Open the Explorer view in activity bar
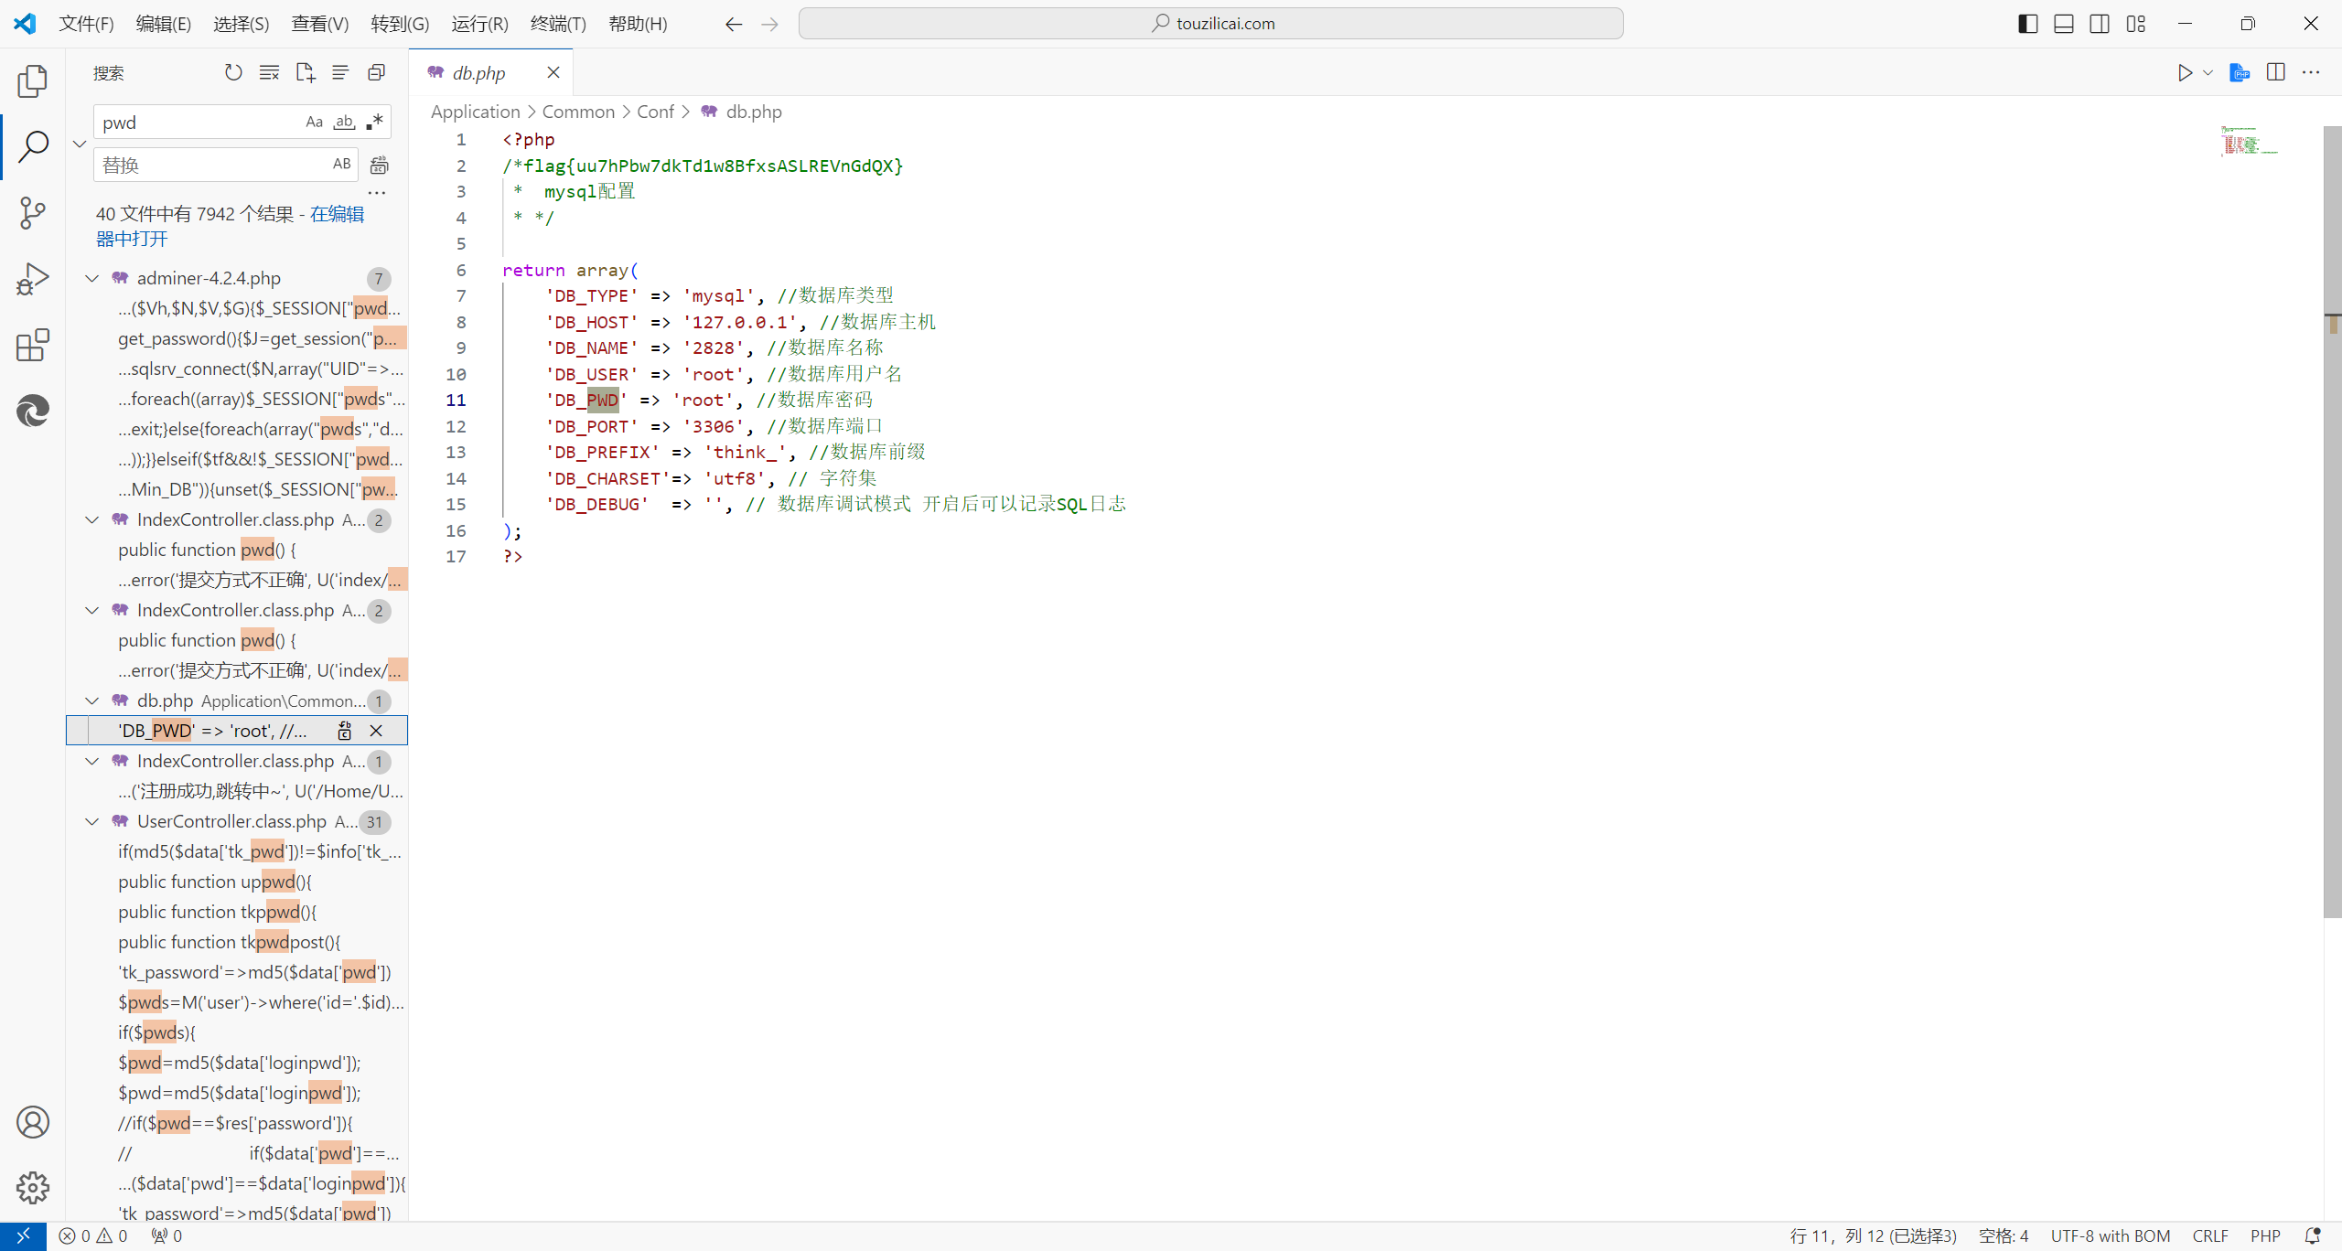 pos(32,80)
